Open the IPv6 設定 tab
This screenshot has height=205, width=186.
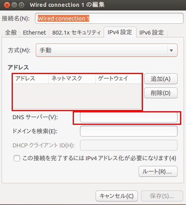pos(151,33)
